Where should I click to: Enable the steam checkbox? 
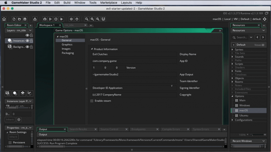point(92,101)
